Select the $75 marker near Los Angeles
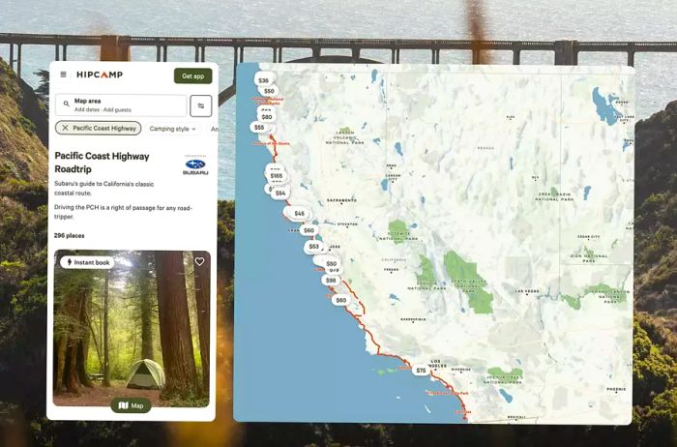Viewport: 677px width, 447px height. click(x=421, y=371)
